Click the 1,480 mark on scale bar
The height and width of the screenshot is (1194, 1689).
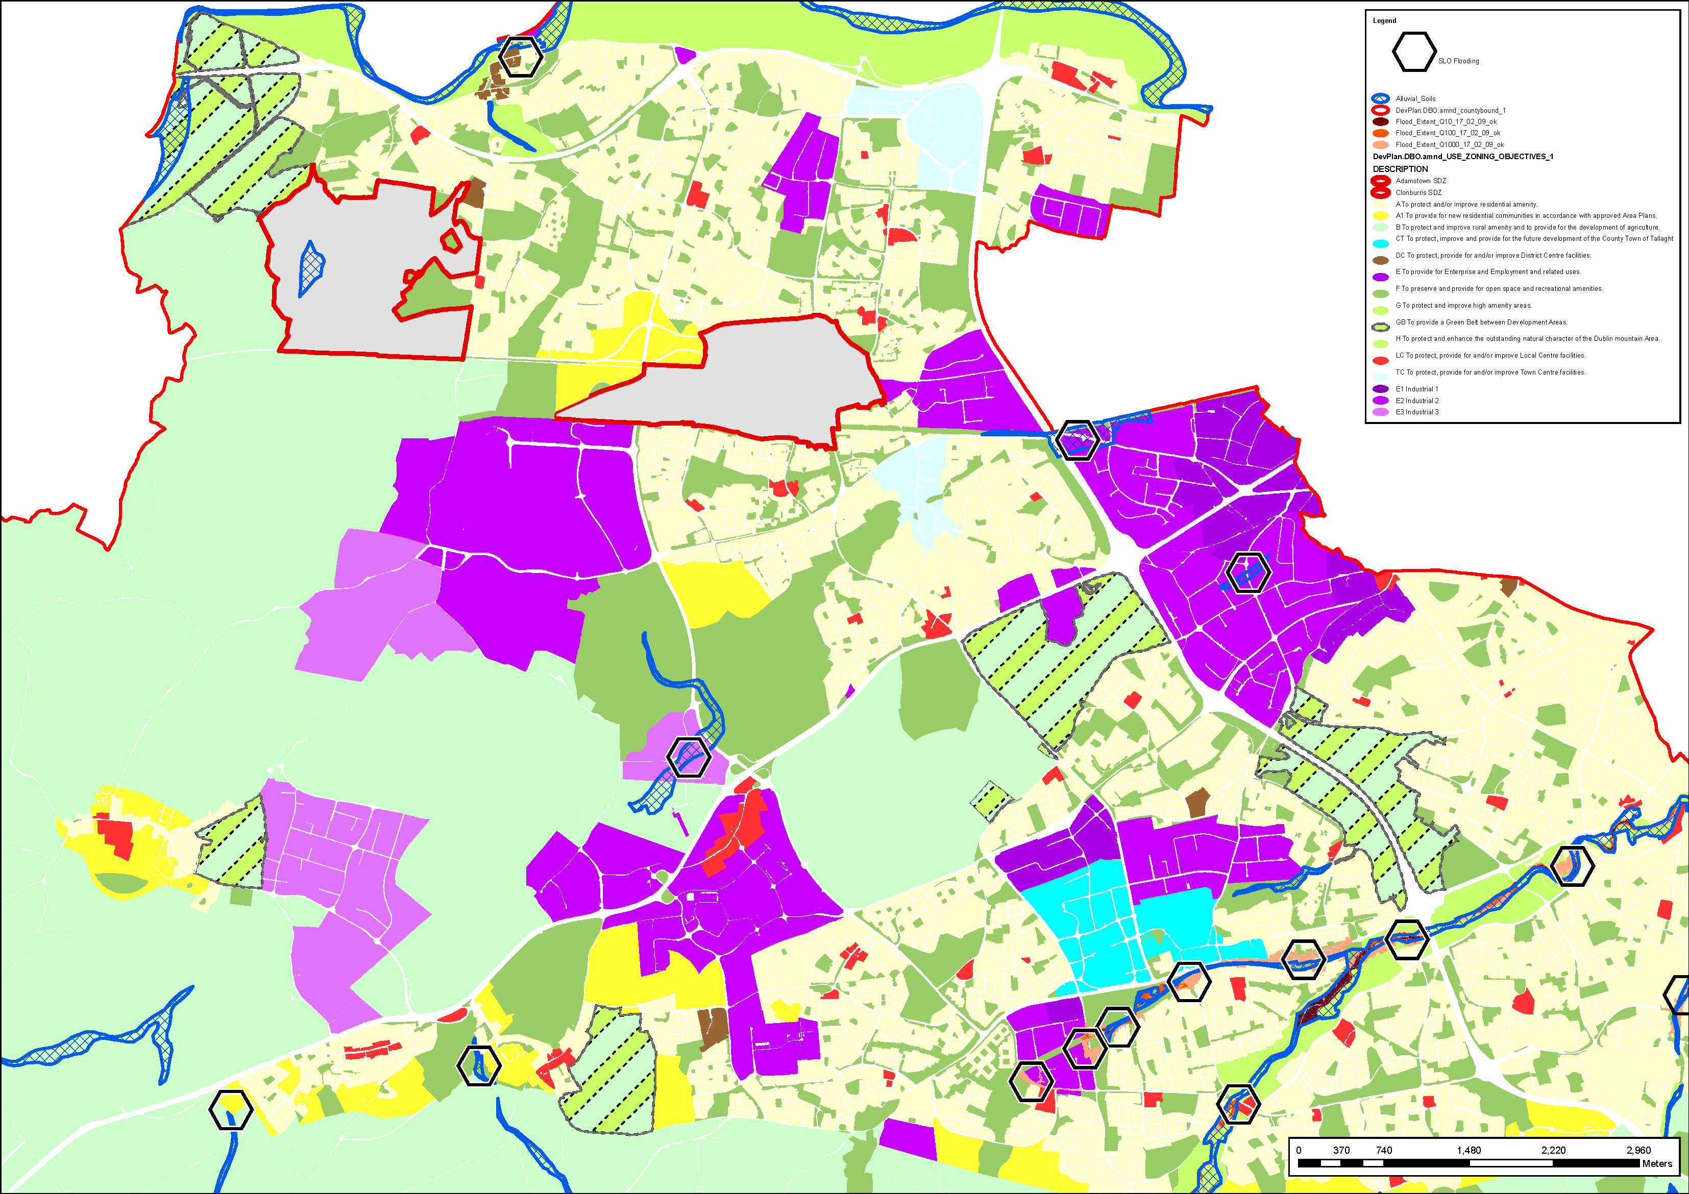click(1468, 1150)
